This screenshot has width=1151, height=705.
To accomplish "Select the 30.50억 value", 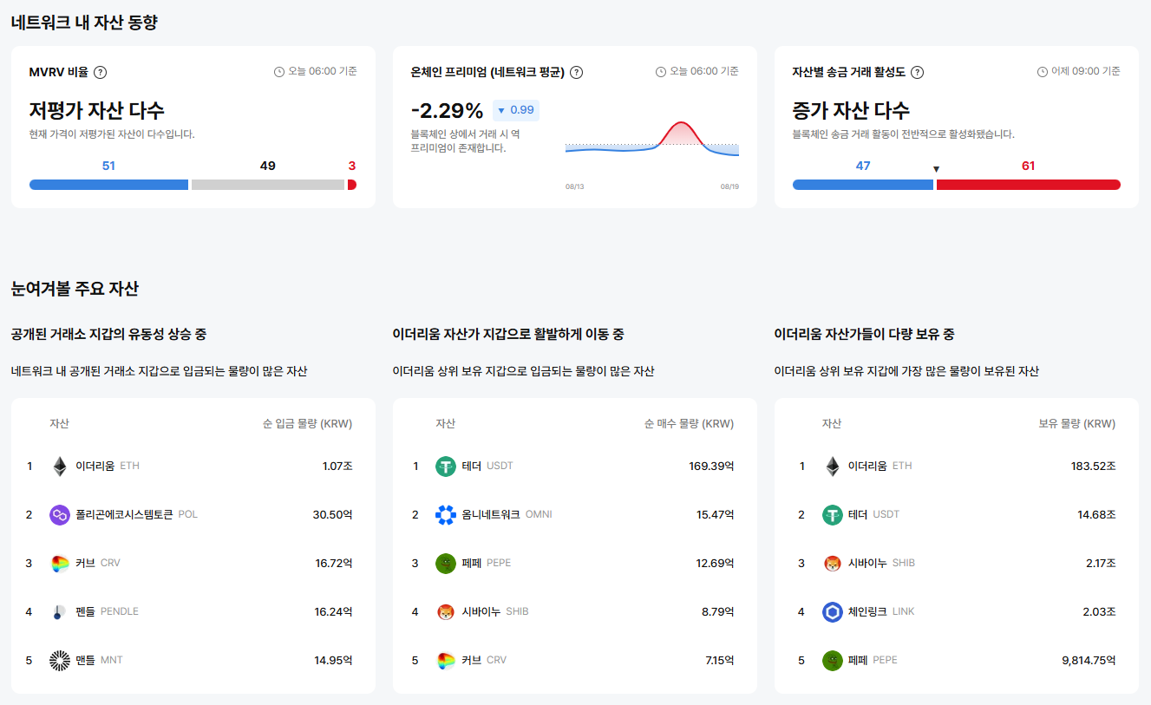I will pyautogui.click(x=333, y=515).
